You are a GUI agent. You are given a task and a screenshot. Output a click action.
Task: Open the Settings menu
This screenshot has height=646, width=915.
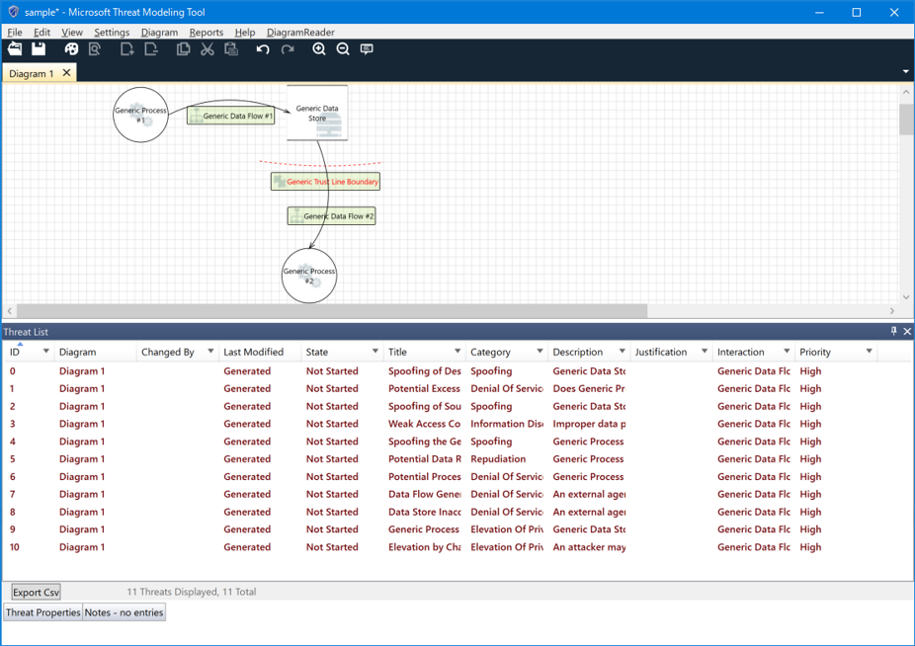[112, 32]
